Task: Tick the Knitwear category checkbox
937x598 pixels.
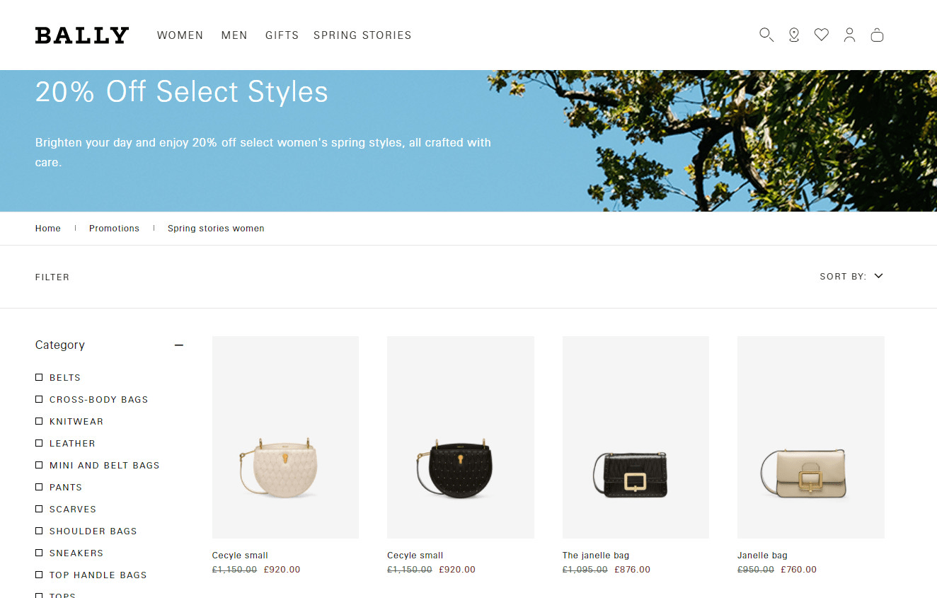Action: point(39,421)
